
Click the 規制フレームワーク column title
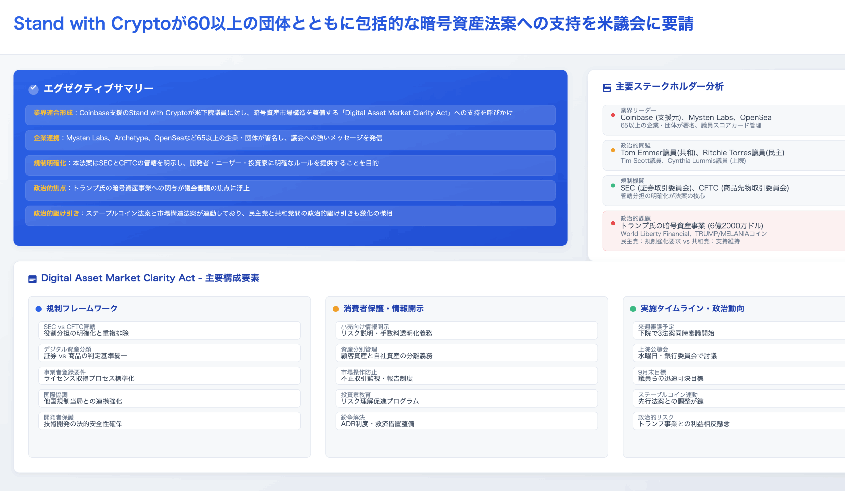(82, 309)
